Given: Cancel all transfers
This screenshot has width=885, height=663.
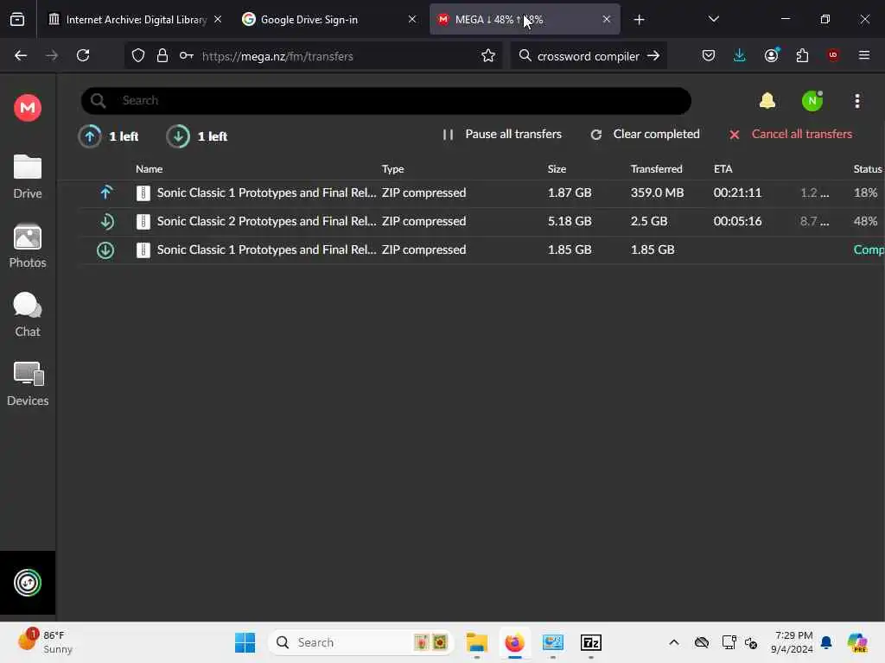Looking at the screenshot, I should [790, 134].
